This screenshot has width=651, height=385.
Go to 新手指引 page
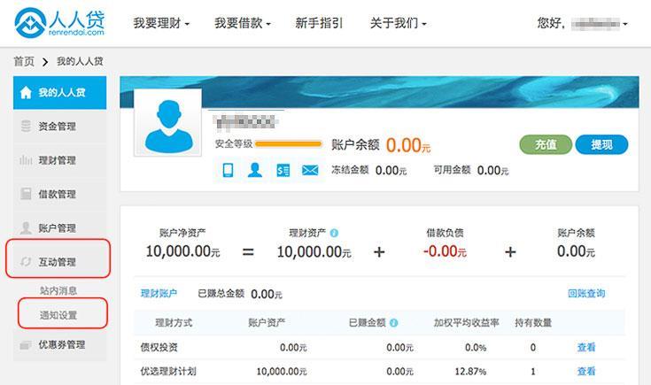[x=319, y=23]
